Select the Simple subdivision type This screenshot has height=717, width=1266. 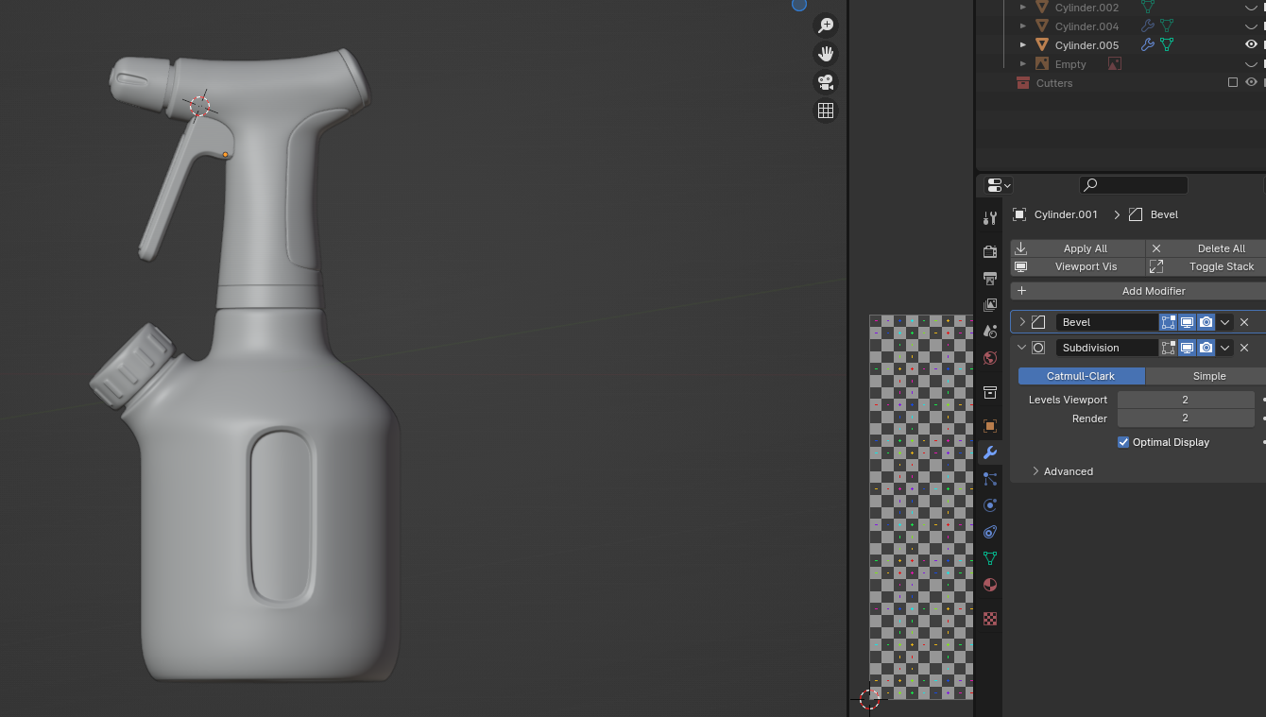pyautogui.click(x=1206, y=376)
